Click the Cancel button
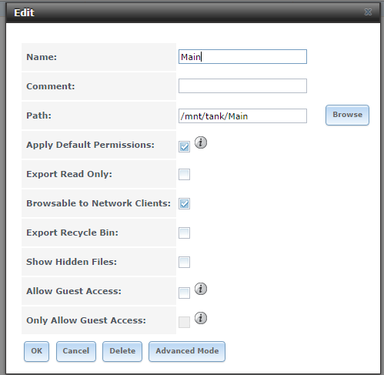 (x=76, y=351)
